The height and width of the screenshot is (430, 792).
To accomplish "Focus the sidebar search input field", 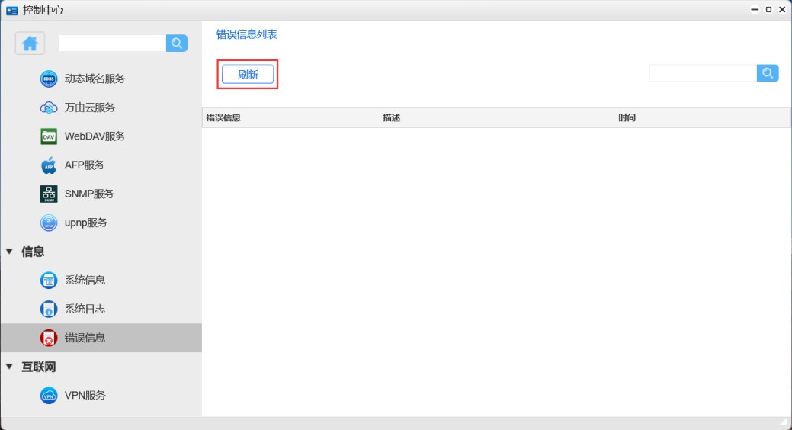I will click(112, 43).
